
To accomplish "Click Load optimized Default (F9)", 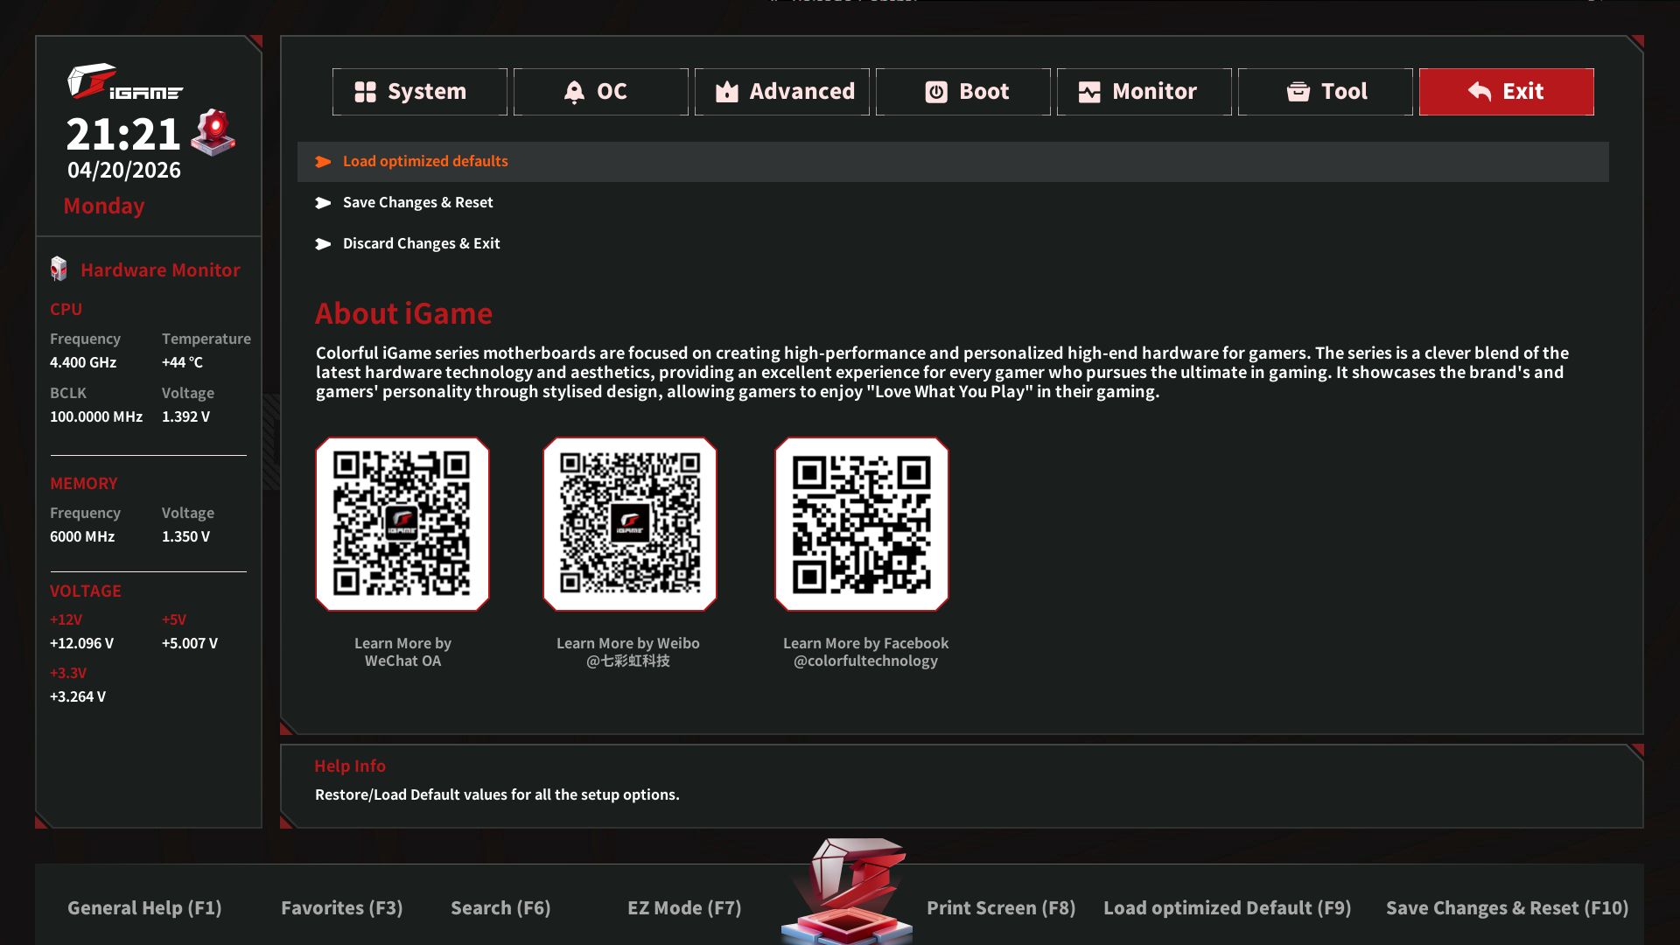I will [1228, 908].
